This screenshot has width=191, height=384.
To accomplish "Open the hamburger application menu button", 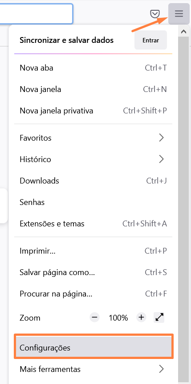I will [179, 14].
